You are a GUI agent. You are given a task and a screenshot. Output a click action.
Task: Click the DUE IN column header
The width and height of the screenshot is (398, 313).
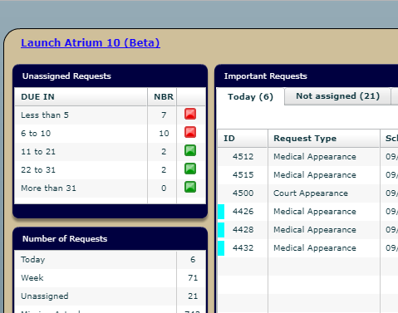point(81,97)
